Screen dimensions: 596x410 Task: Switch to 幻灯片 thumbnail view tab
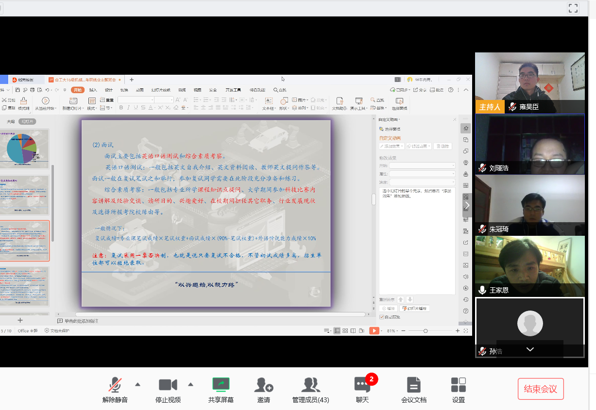click(28, 121)
